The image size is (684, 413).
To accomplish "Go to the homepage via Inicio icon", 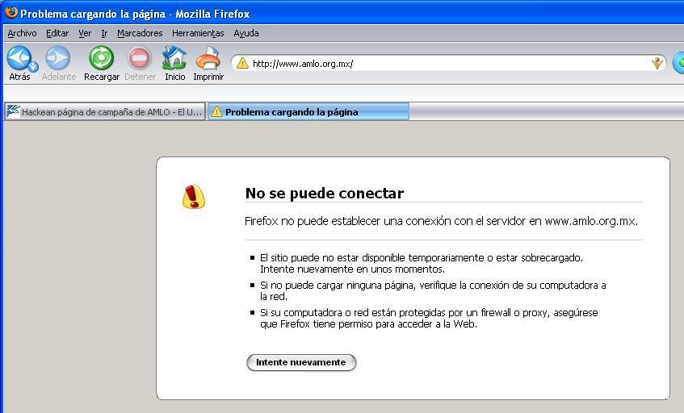I will tap(174, 58).
